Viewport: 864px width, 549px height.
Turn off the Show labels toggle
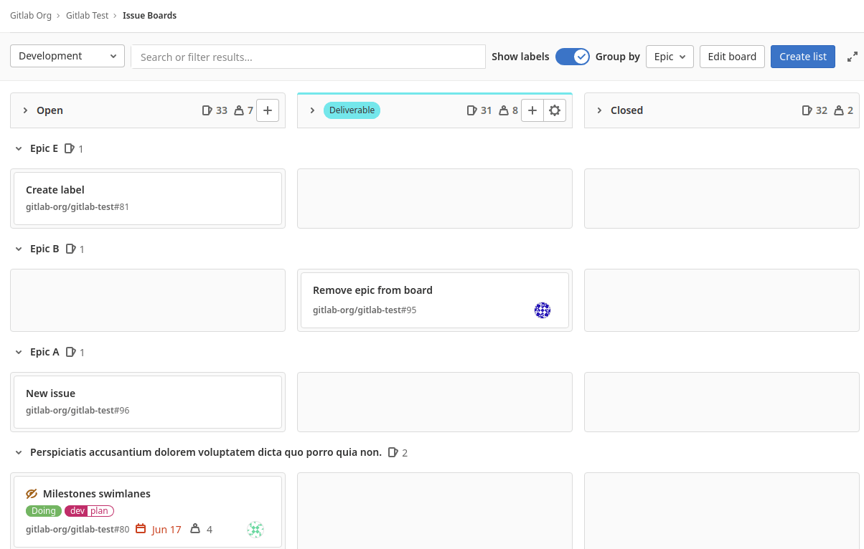[573, 57]
